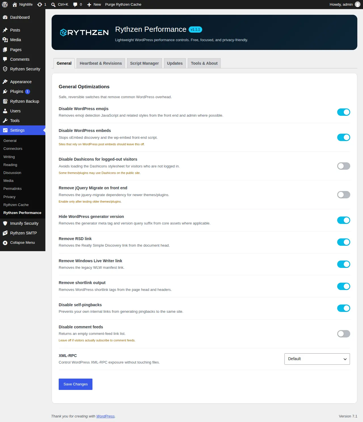This screenshot has width=363, height=422.
Task: Click Howdy, admin account link
Action: (345, 5)
